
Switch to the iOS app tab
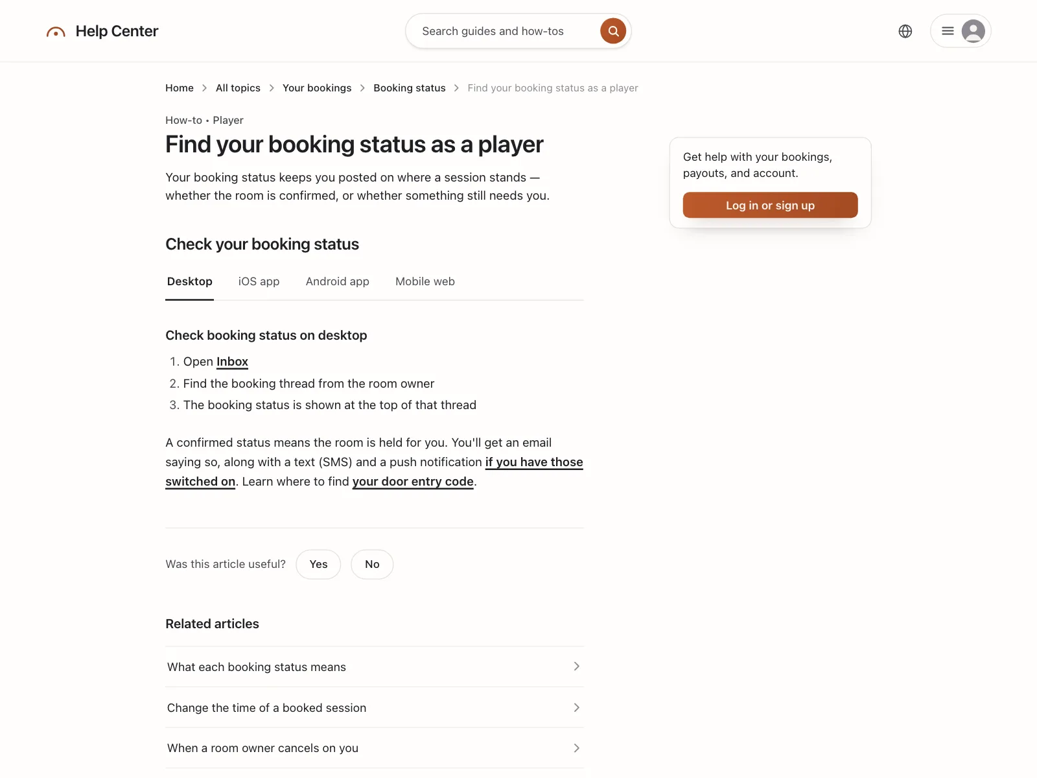click(x=259, y=281)
